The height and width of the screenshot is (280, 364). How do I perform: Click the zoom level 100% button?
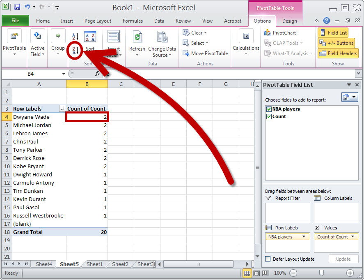(x=280, y=273)
